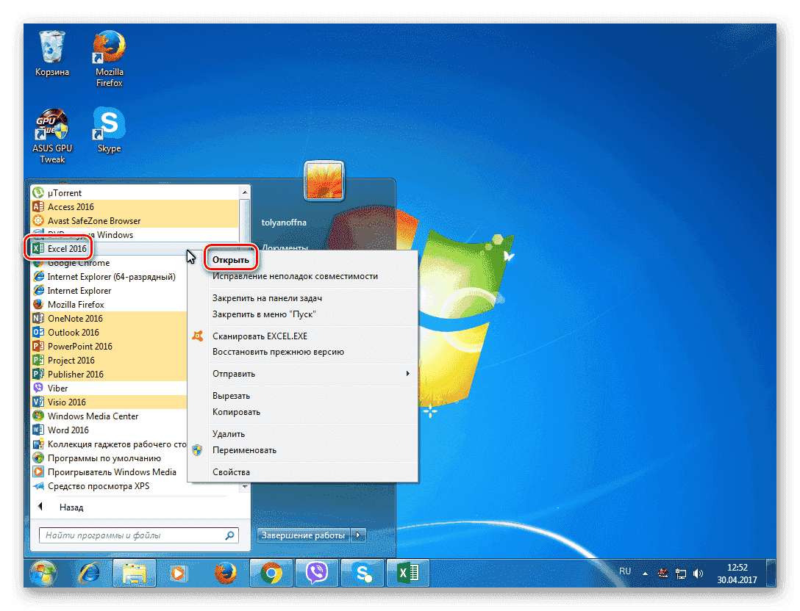
Task: Click the Viber icon in the taskbar
Action: [316, 572]
